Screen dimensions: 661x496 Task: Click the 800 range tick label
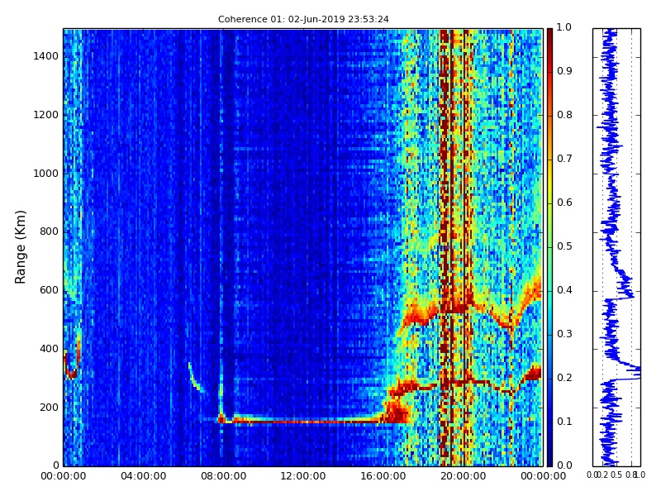49,231
